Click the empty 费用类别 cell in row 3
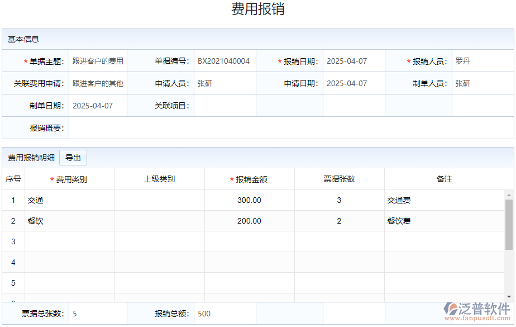The width and height of the screenshot is (516, 327). [x=69, y=241]
